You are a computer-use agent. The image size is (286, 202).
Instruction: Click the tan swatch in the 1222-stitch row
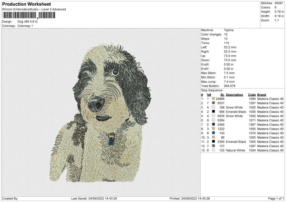(213, 129)
